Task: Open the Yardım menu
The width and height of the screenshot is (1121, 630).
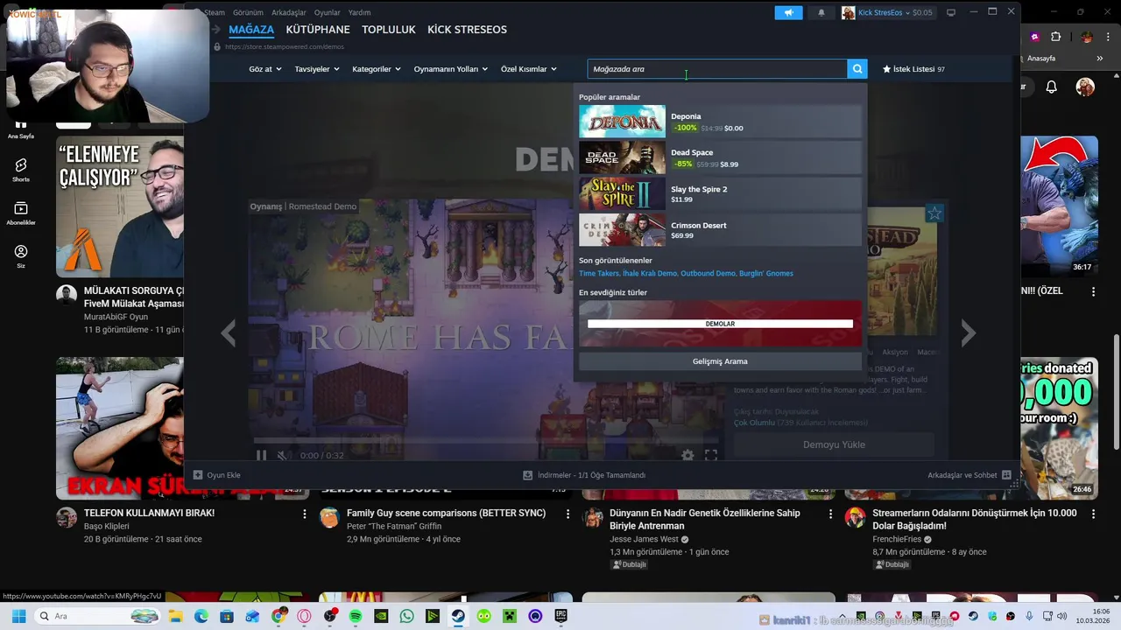Action: (359, 12)
